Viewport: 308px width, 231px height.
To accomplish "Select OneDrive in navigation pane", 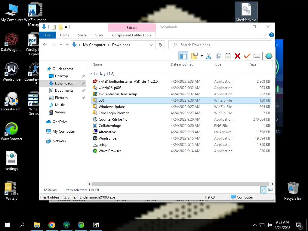I will point(60,122).
